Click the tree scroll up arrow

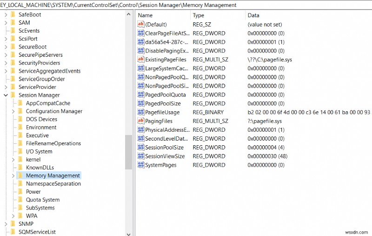[x=129, y=14]
